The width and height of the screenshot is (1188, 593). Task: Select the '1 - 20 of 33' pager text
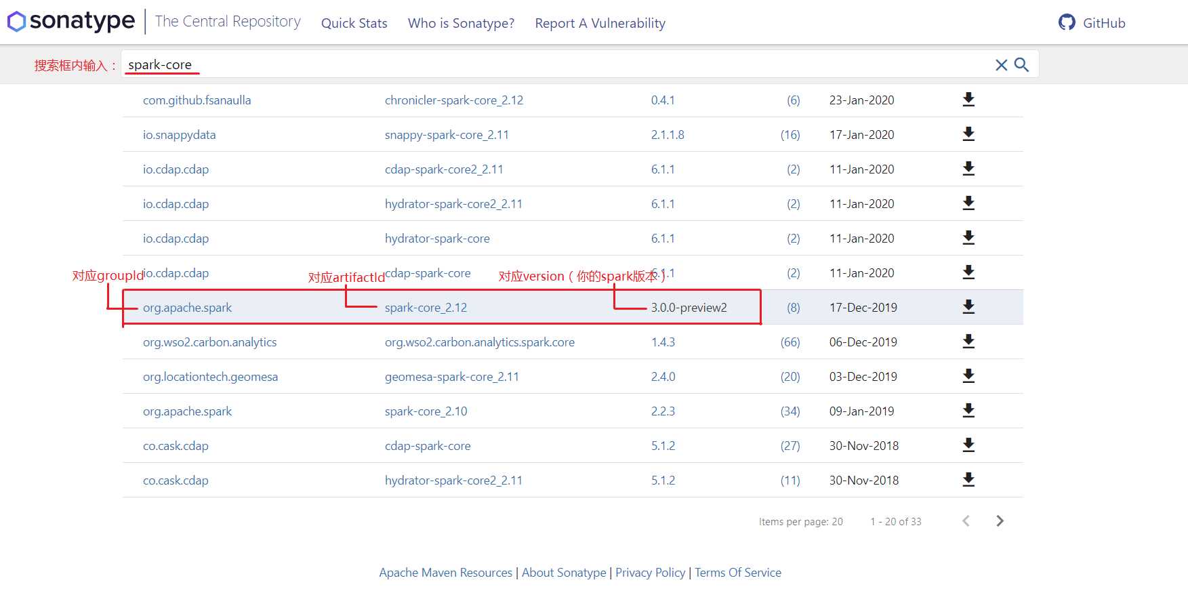895,521
